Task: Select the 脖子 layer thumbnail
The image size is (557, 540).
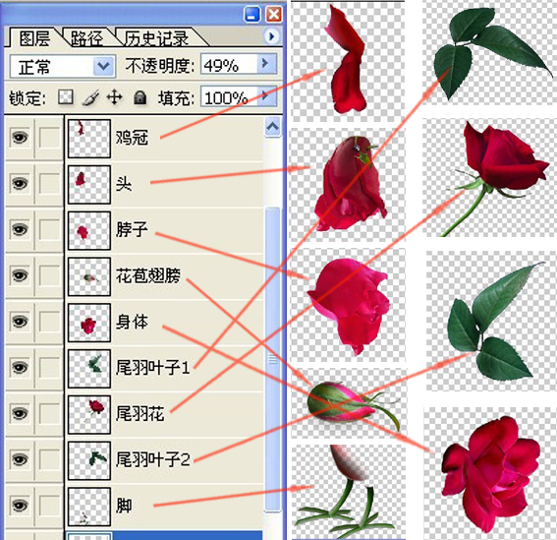Action: point(89,230)
